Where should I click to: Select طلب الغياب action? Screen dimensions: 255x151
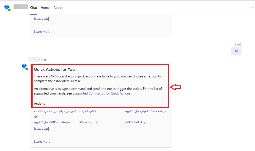pos(88,111)
